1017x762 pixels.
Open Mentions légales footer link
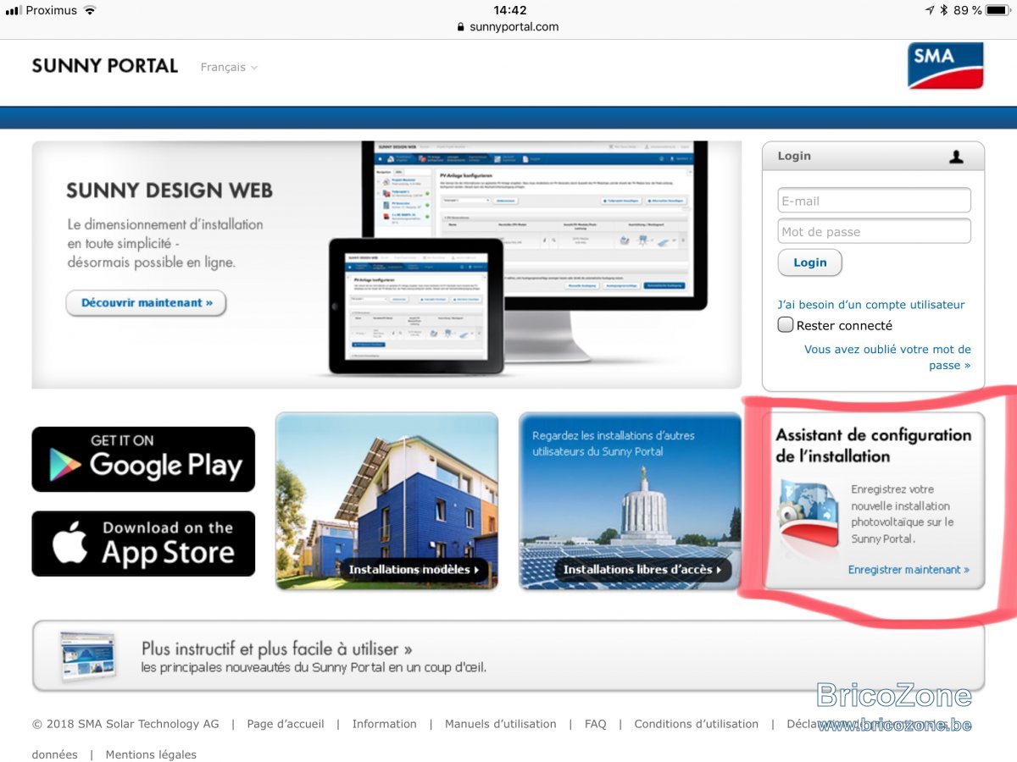coord(151,754)
